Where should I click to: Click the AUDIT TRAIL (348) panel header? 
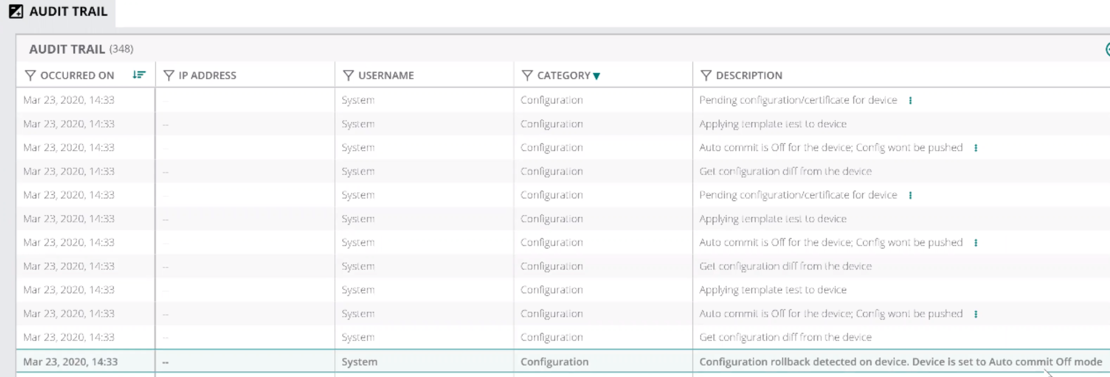tap(81, 48)
